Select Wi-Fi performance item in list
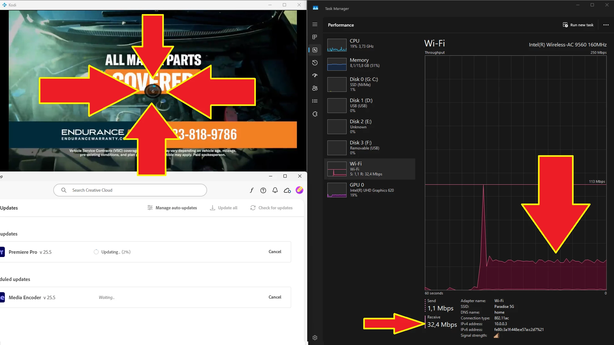 [x=369, y=169]
